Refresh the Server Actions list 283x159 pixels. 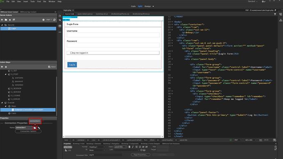coord(54,20)
